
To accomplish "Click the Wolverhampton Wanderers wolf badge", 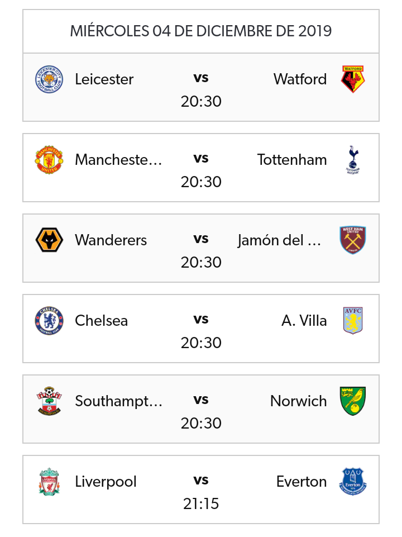I will [49, 240].
